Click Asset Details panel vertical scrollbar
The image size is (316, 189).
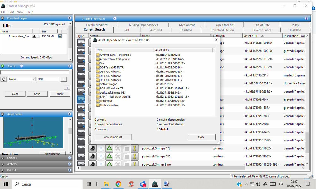point(70,136)
